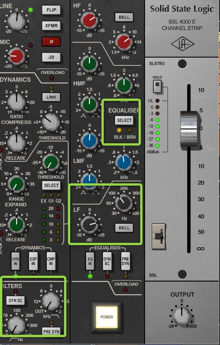
Task: Click the blue LMF frequency knob
Action: tap(124, 162)
